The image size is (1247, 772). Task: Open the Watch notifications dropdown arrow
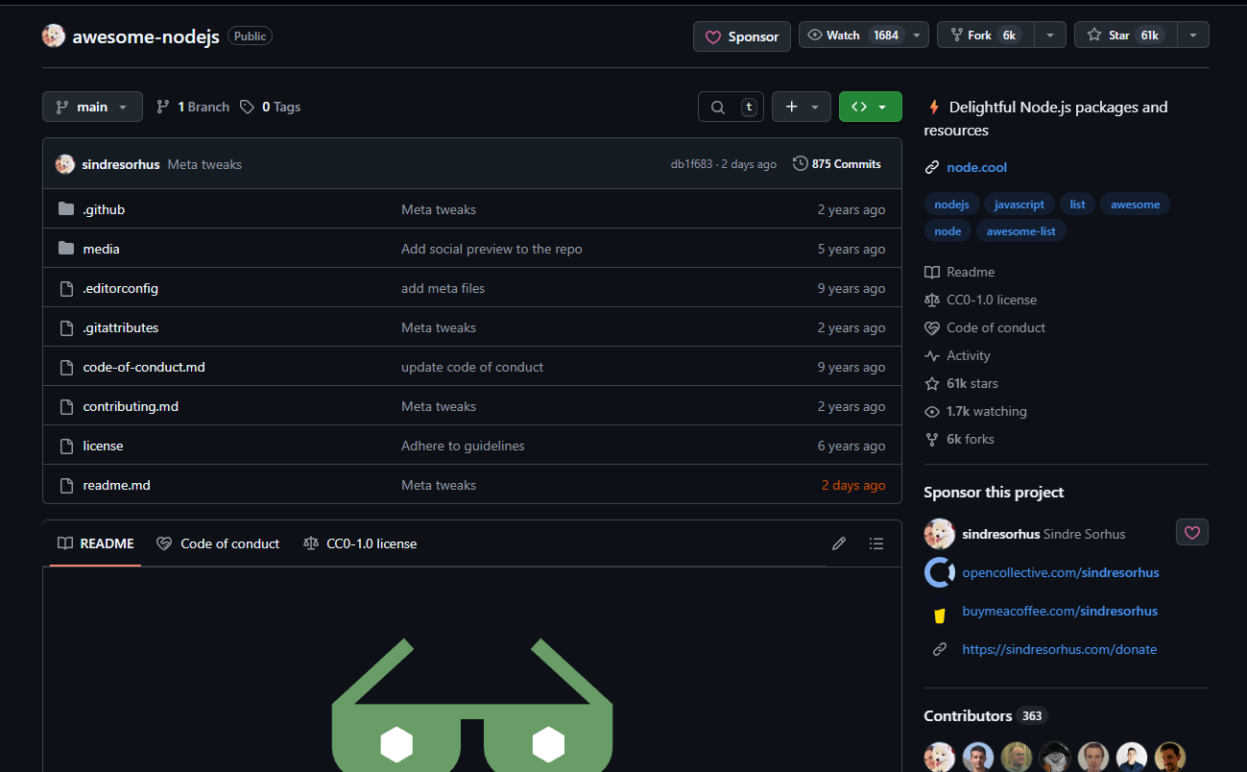[x=918, y=36]
